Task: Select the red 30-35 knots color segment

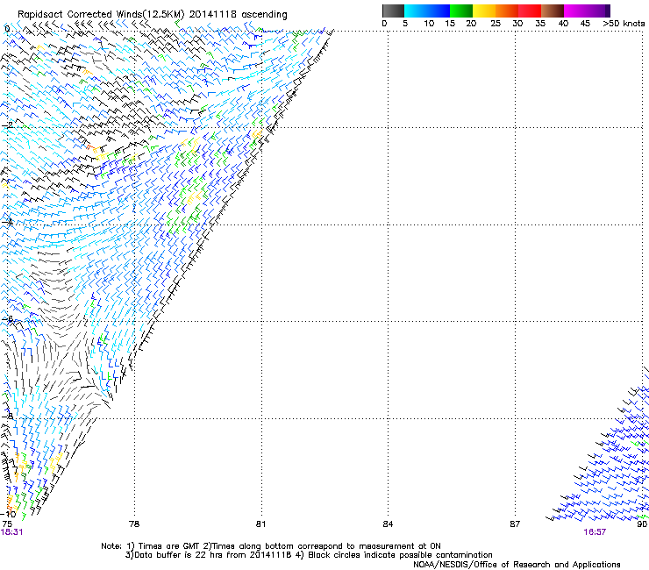Action: coord(530,11)
